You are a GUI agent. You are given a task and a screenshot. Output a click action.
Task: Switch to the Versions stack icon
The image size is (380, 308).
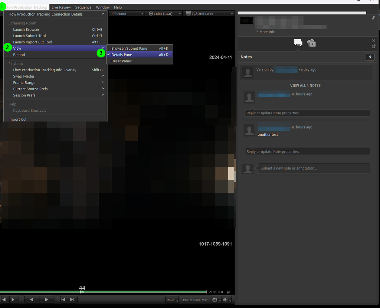pos(312,43)
